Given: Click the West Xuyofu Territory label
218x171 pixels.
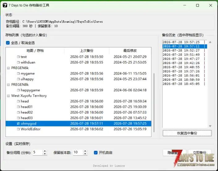Looking at the screenshot, I should coord(29,96).
